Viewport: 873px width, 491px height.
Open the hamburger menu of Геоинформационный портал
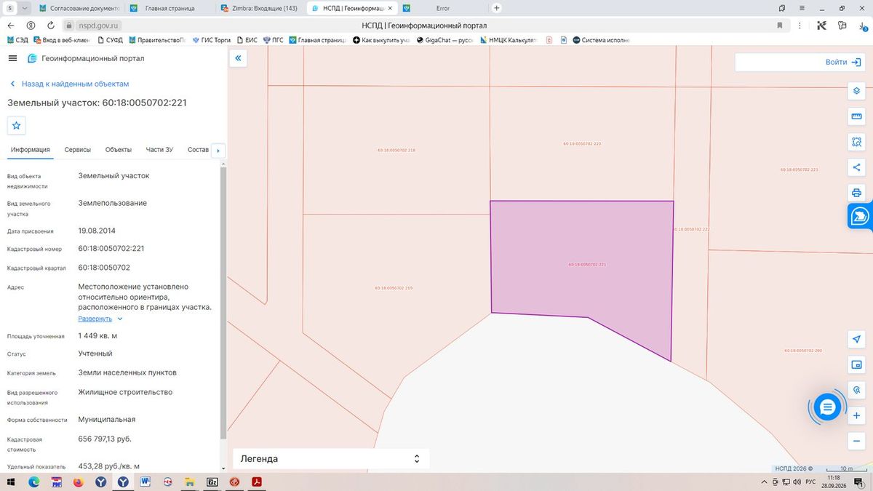pyautogui.click(x=12, y=58)
